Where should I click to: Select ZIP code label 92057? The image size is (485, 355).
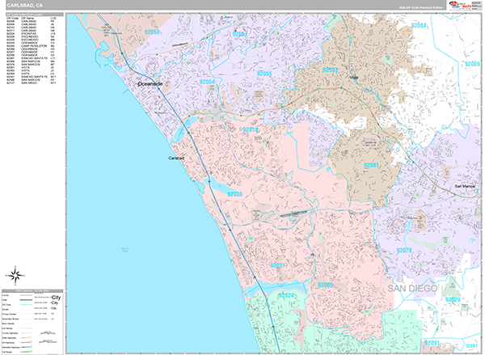point(240,34)
